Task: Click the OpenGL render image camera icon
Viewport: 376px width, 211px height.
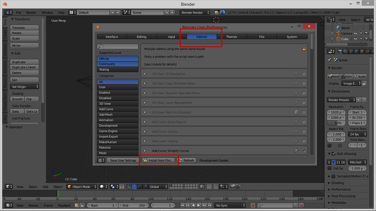Action: point(233,187)
